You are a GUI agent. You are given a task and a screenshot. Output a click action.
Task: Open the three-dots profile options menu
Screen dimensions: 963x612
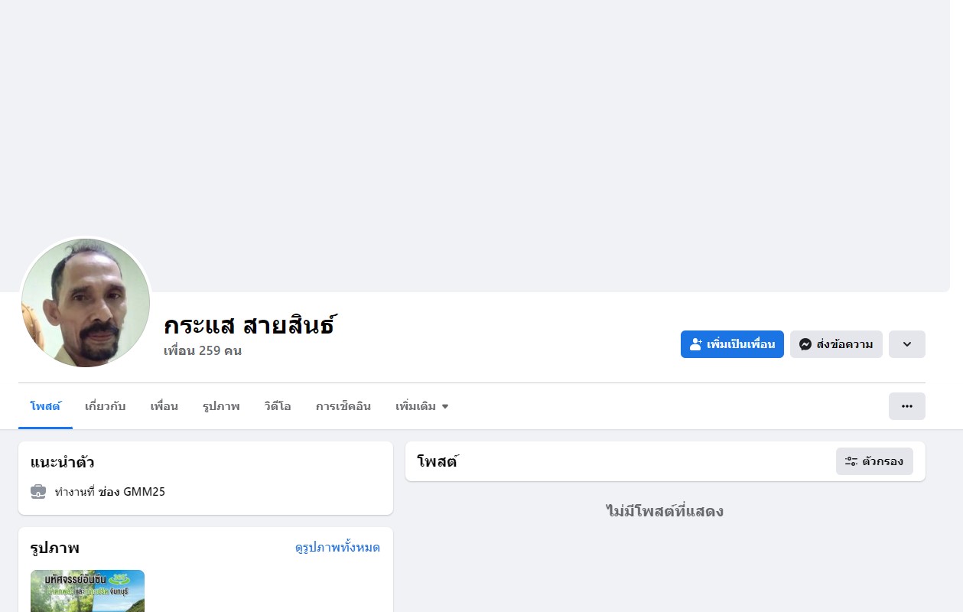click(906, 406)
